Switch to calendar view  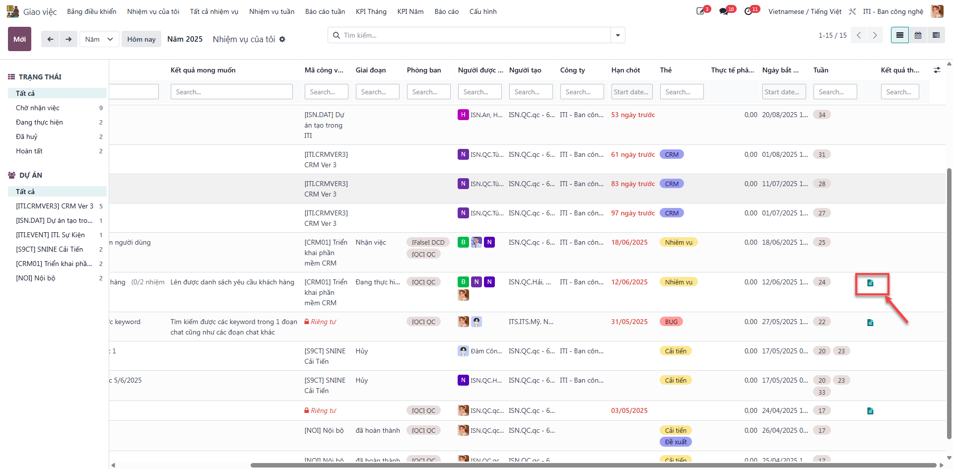click(x=918, y=35)
